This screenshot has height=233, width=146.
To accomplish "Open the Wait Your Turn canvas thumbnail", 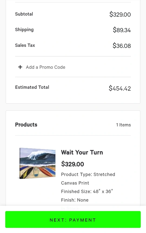I will (x=38, y=163).
